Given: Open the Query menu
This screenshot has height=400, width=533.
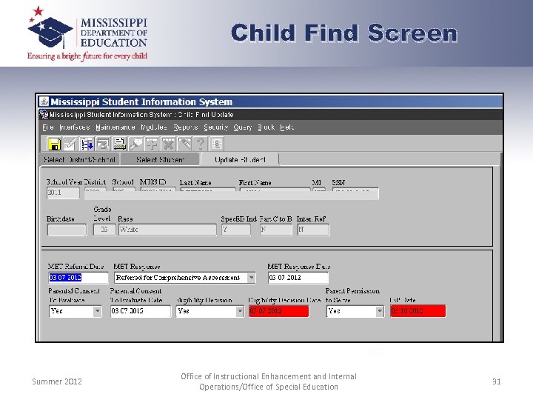Looking at the screenshot, I should coord(243,127).
